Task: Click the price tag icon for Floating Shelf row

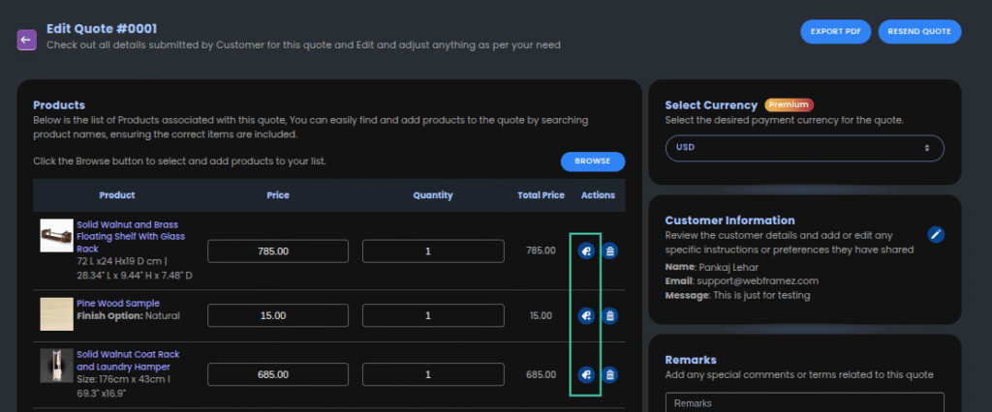Action: (x=585, y=251)
